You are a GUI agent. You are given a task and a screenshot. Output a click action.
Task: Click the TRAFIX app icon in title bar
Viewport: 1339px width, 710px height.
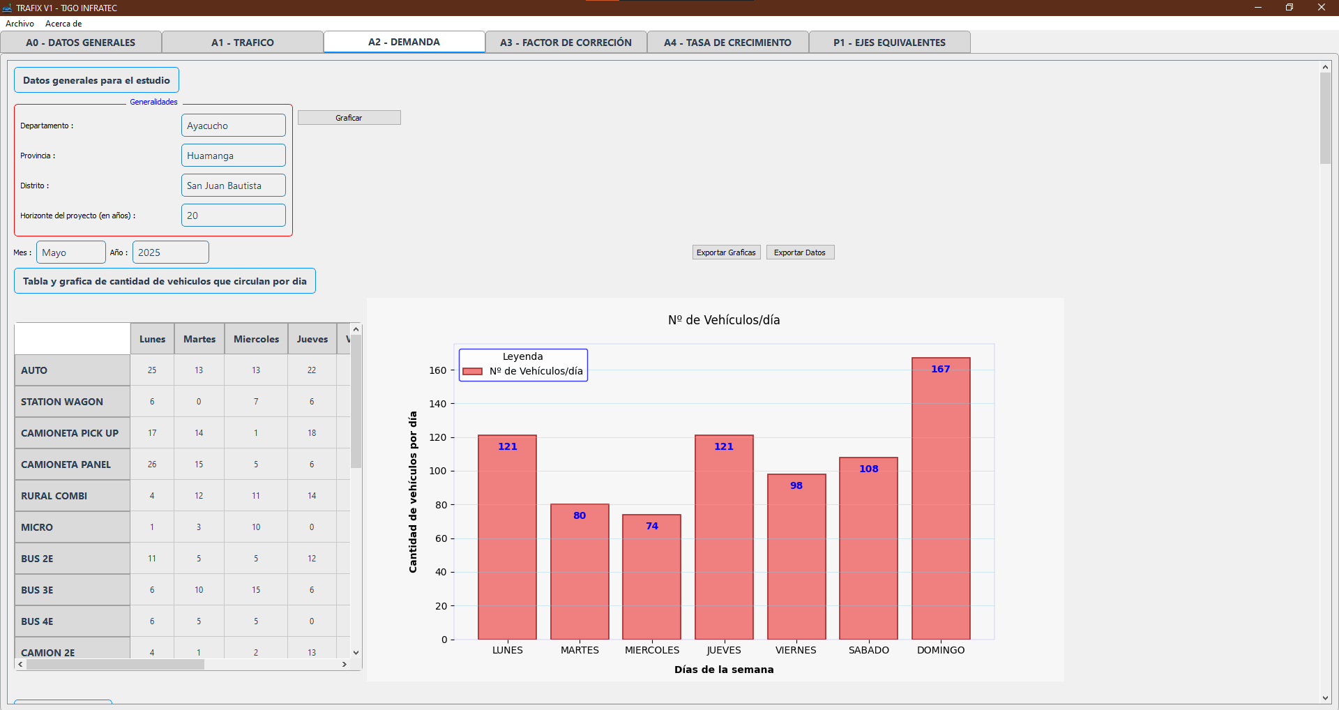coord(7,8)
